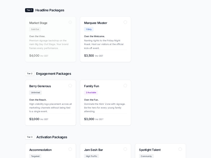Screen dimensions: 211x158
Task: Click the Headline Packages heading
Action: click(x=50, y=10)
